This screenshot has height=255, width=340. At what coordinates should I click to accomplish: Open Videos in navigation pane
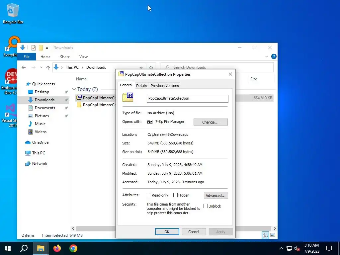coord(41,132)
